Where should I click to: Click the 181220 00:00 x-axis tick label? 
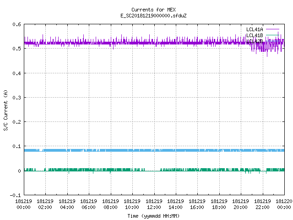(284, 204)
